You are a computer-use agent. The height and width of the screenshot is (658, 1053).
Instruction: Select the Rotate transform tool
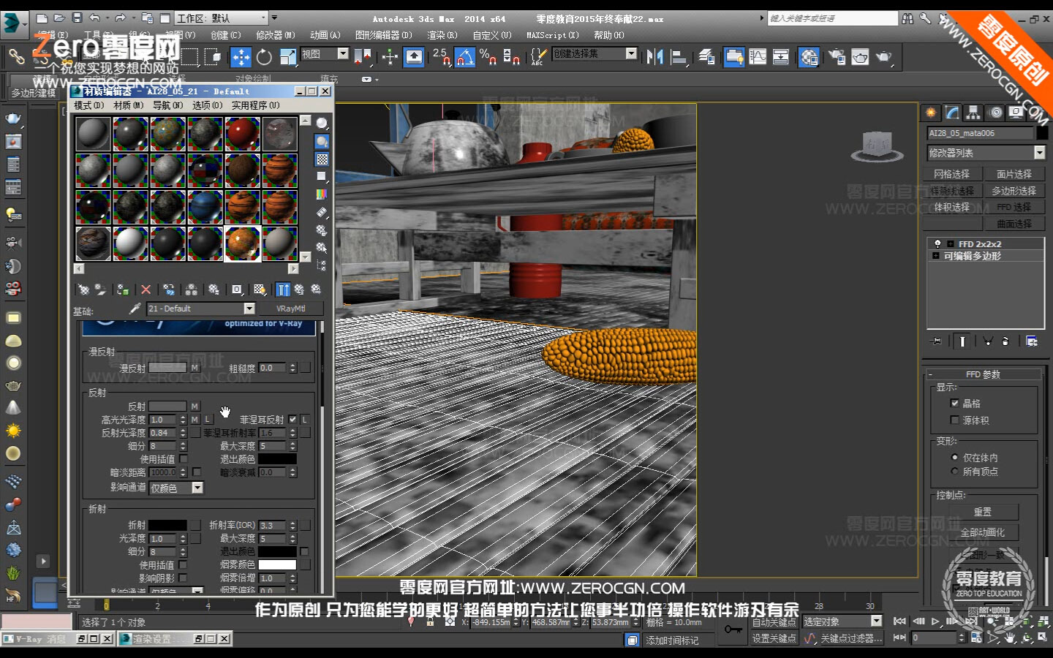(x=264, y=57)
